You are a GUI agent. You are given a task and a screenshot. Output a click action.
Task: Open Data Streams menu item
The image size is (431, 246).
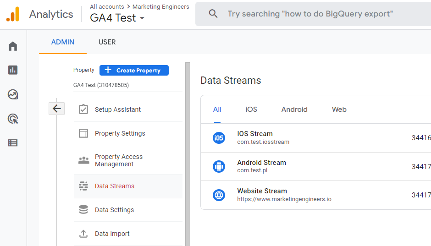(x=128, y=186)
